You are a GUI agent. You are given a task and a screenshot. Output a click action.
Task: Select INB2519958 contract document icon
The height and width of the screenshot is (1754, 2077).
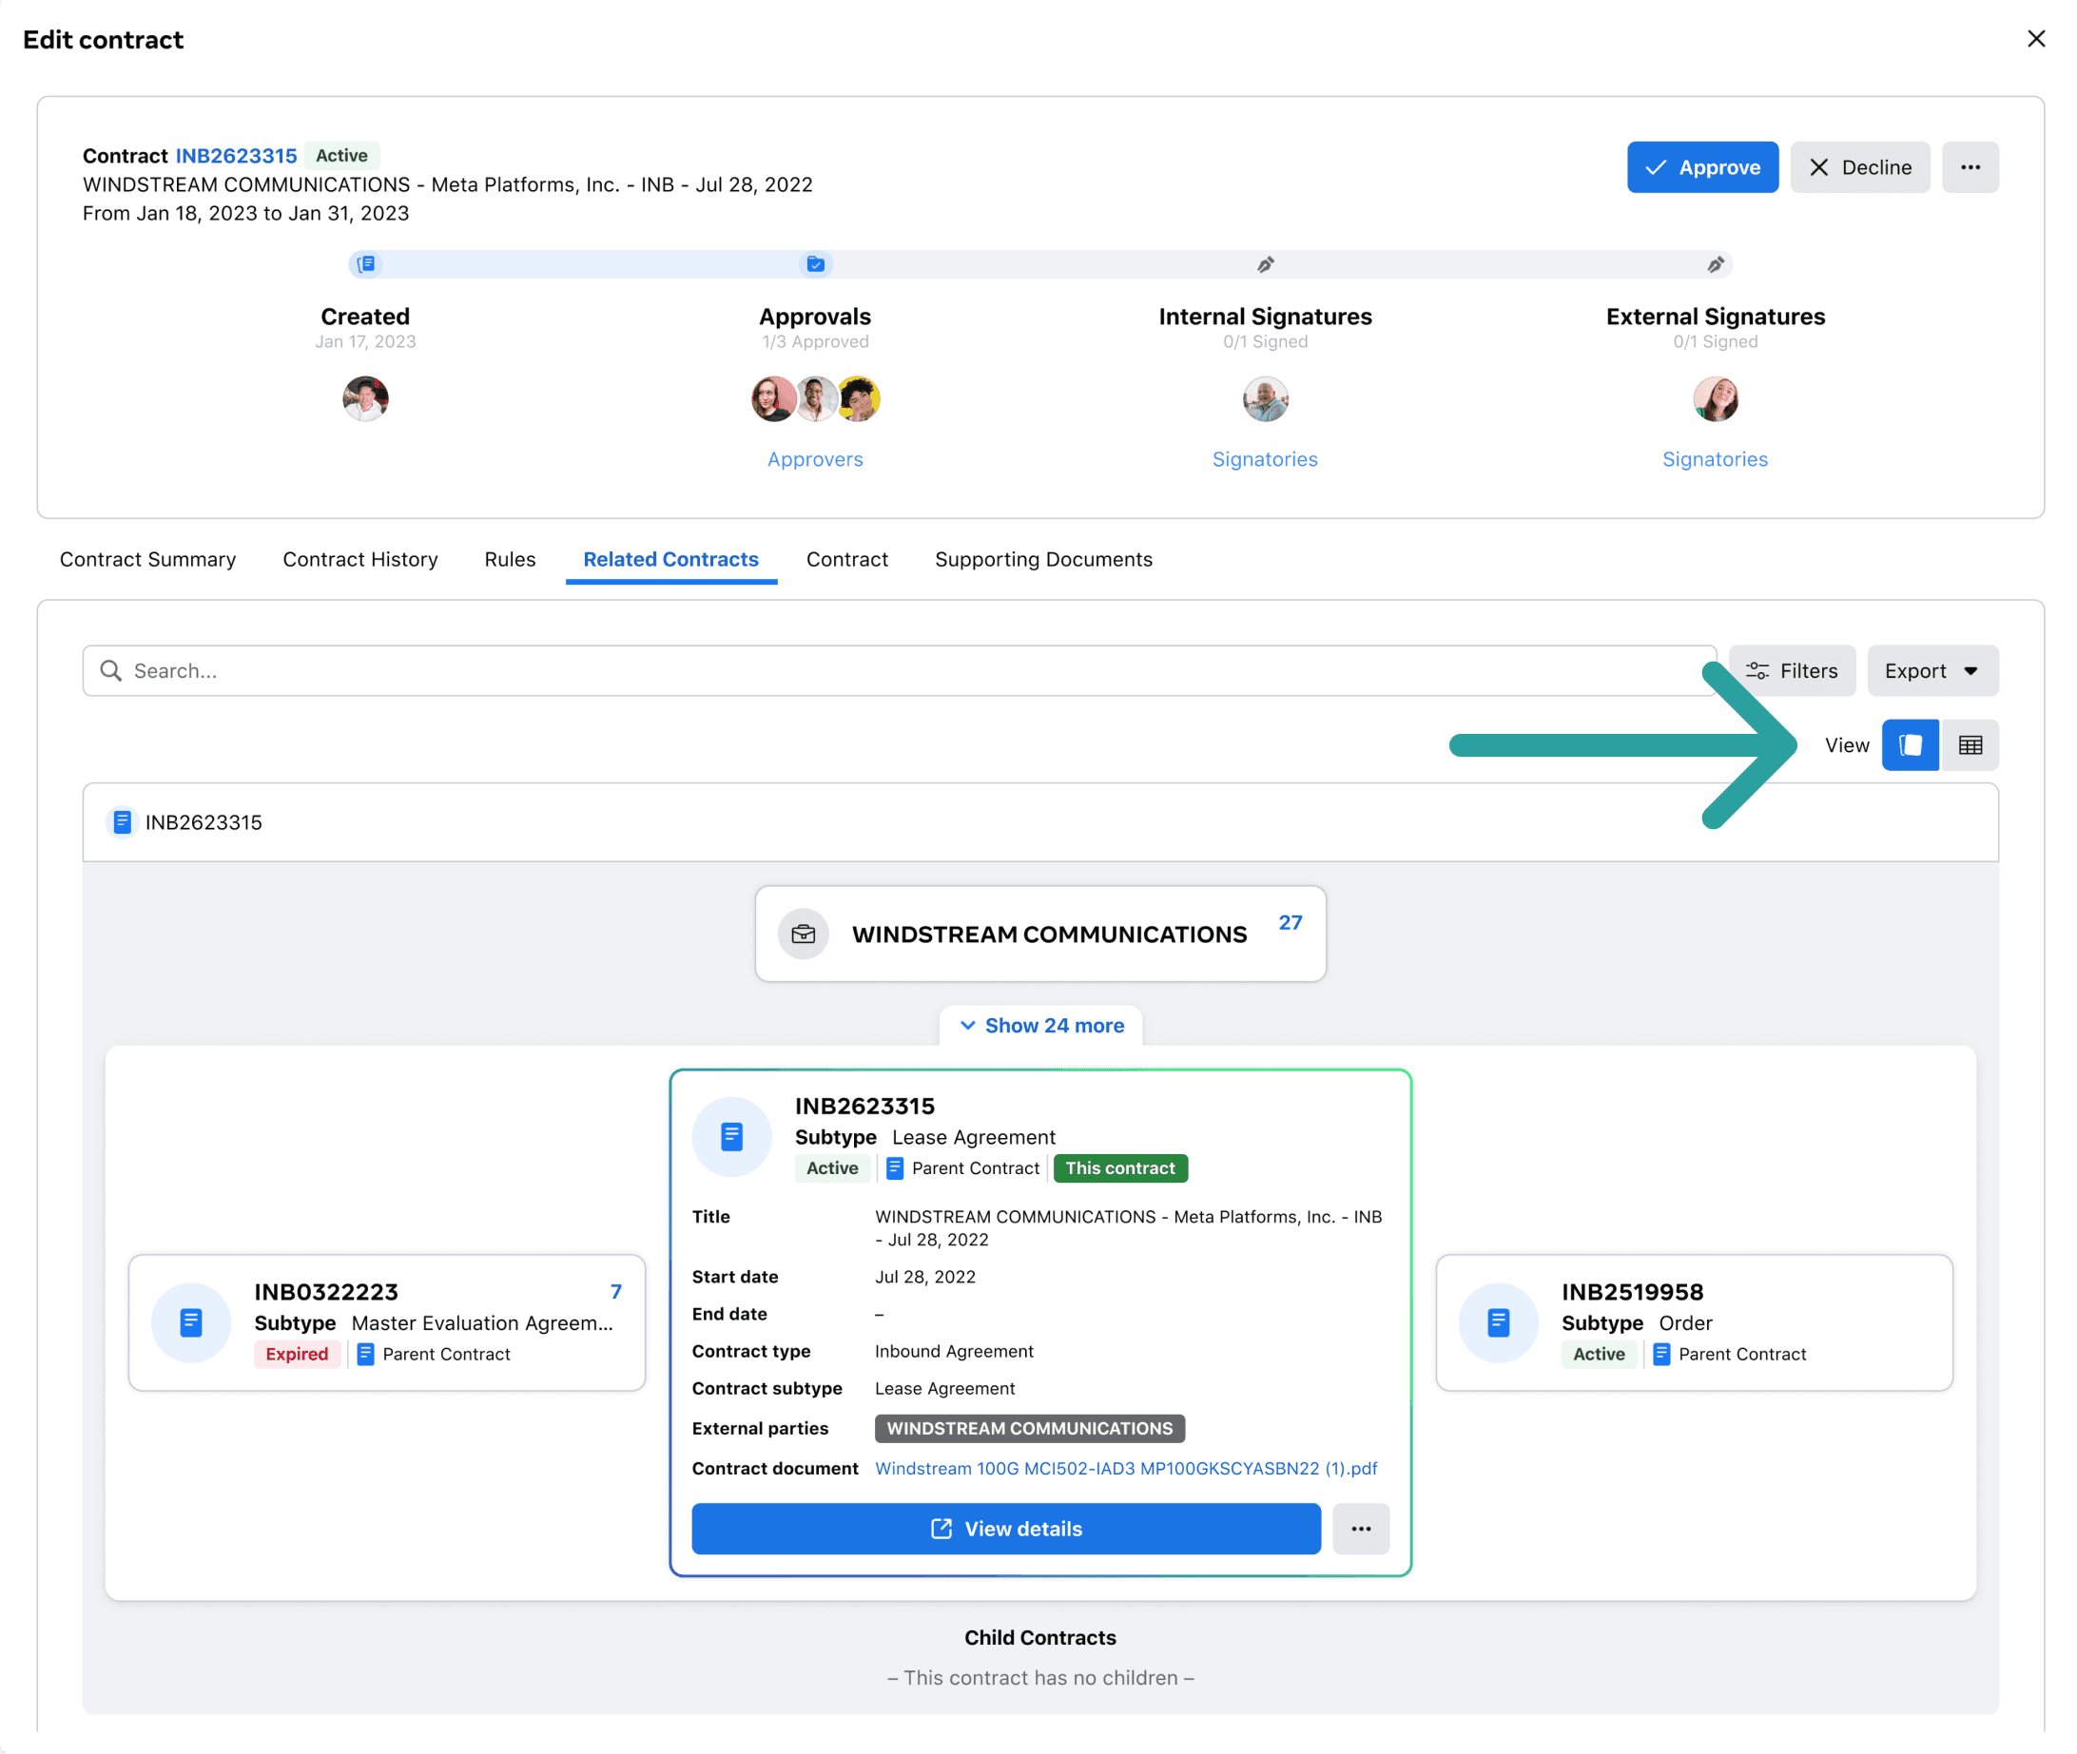1498,1322
